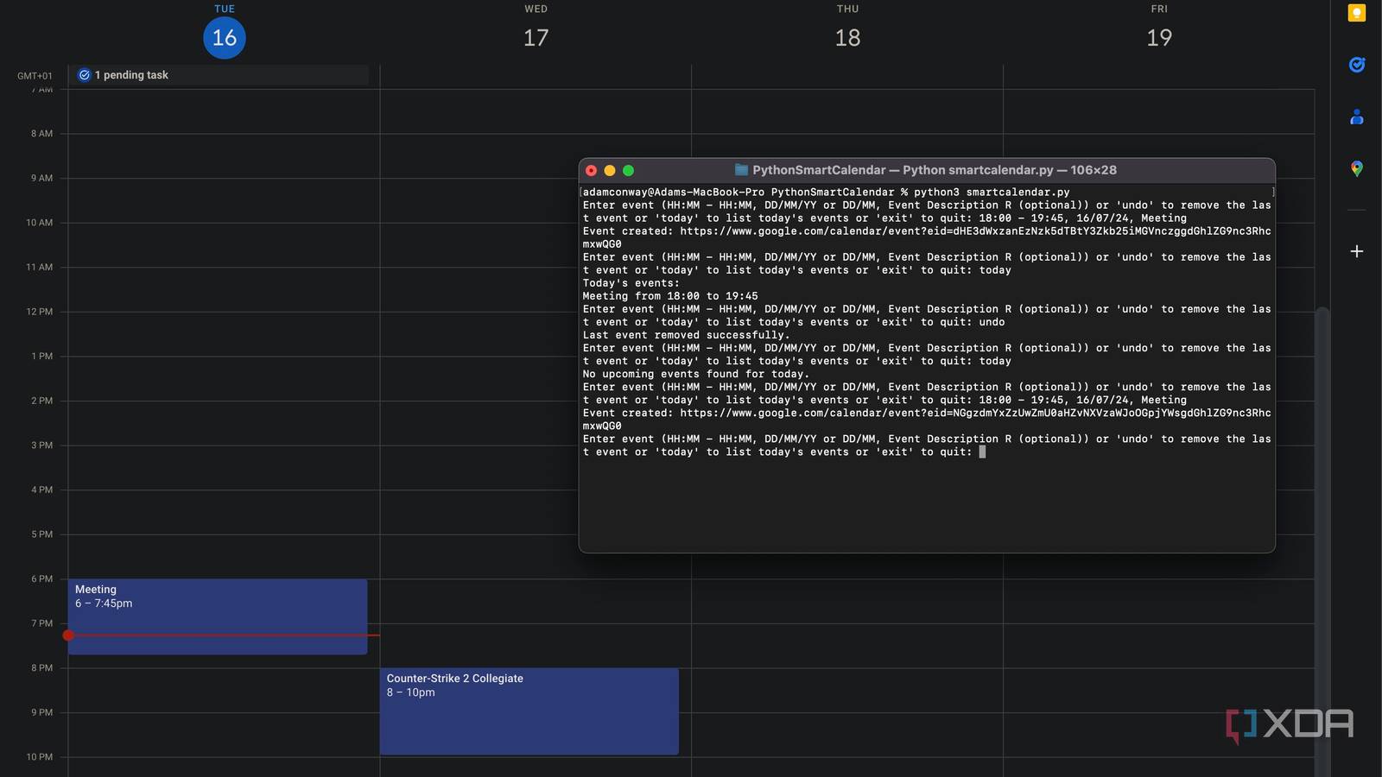The image size is (1382, 777).
Task: Click the folder icon in the terminal title bar
Action: pyautogui.click(x=739, y=170)
